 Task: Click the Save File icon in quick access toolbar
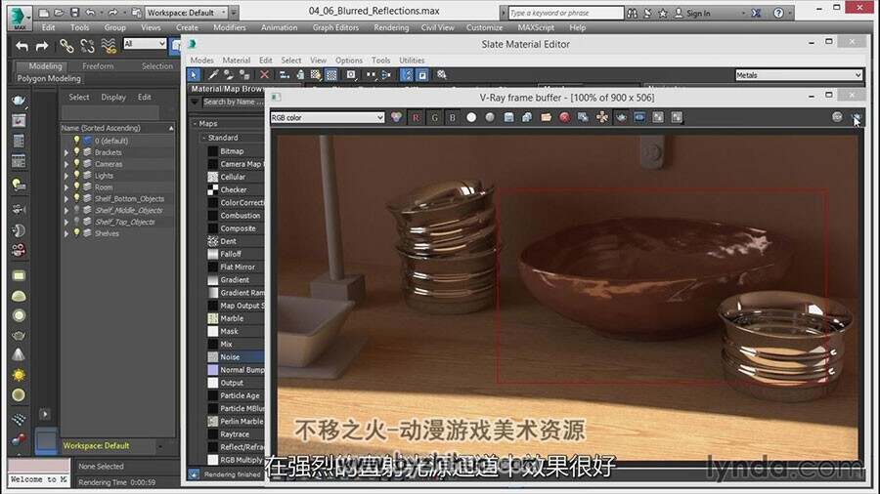74,12
